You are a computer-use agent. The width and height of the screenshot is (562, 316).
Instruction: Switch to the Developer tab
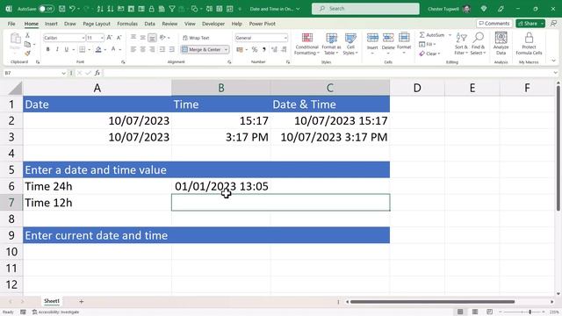tap(213, 24)
